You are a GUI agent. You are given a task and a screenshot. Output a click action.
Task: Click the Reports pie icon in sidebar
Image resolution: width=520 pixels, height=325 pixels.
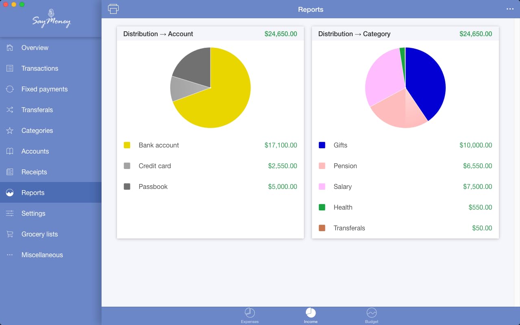pyautogui.click(x=10, y=193)
